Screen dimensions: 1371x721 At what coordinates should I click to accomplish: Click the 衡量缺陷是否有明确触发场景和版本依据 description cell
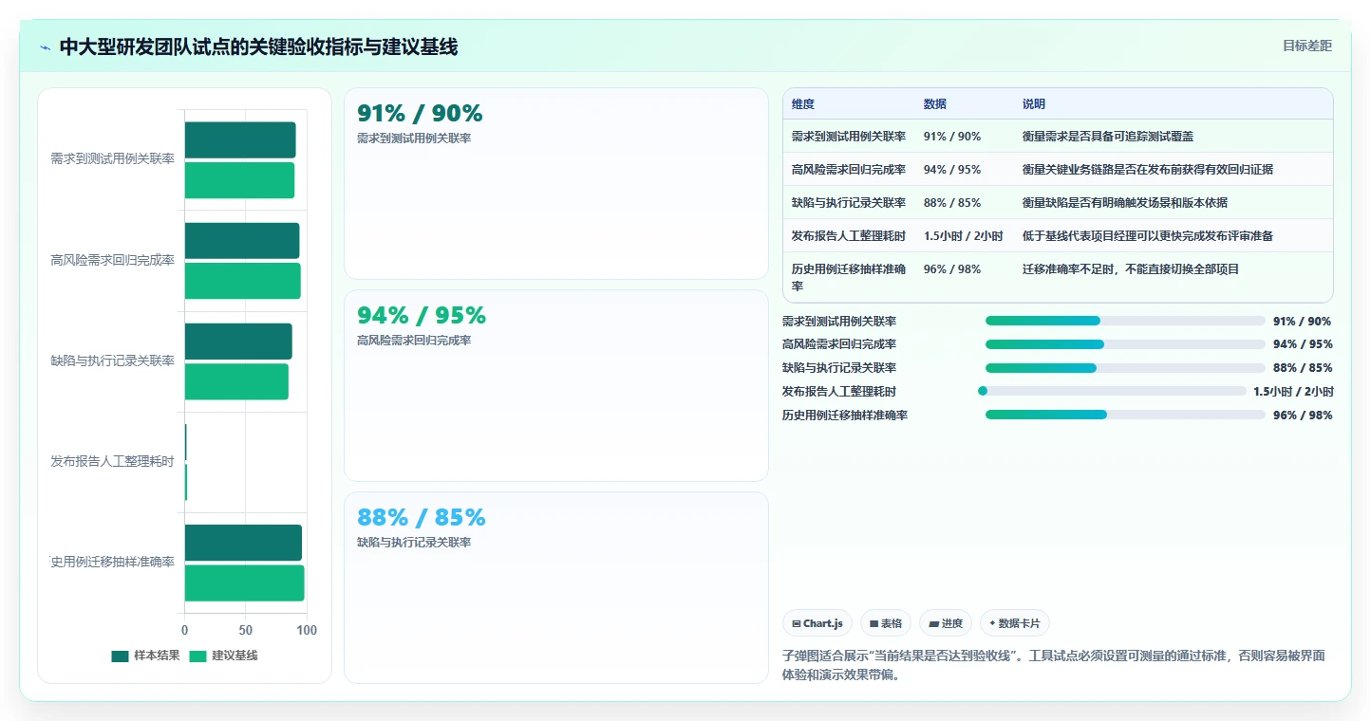tap(1174, 203)
